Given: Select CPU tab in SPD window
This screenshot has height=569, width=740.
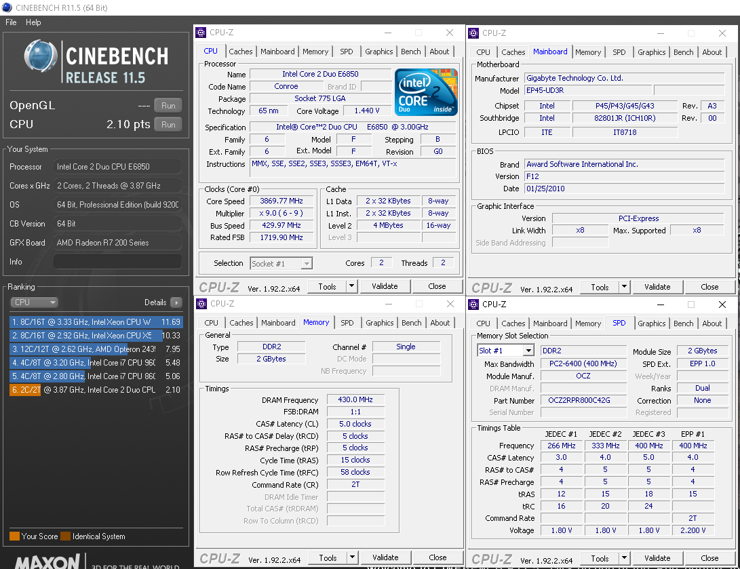Looking at the screenshot, I should (483, 323).
